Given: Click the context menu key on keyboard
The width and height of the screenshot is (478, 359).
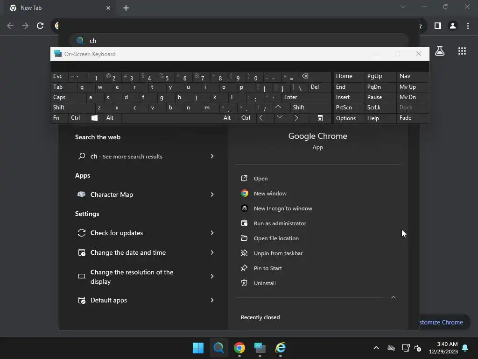Looking at the screenshot, I should point(320,118).
